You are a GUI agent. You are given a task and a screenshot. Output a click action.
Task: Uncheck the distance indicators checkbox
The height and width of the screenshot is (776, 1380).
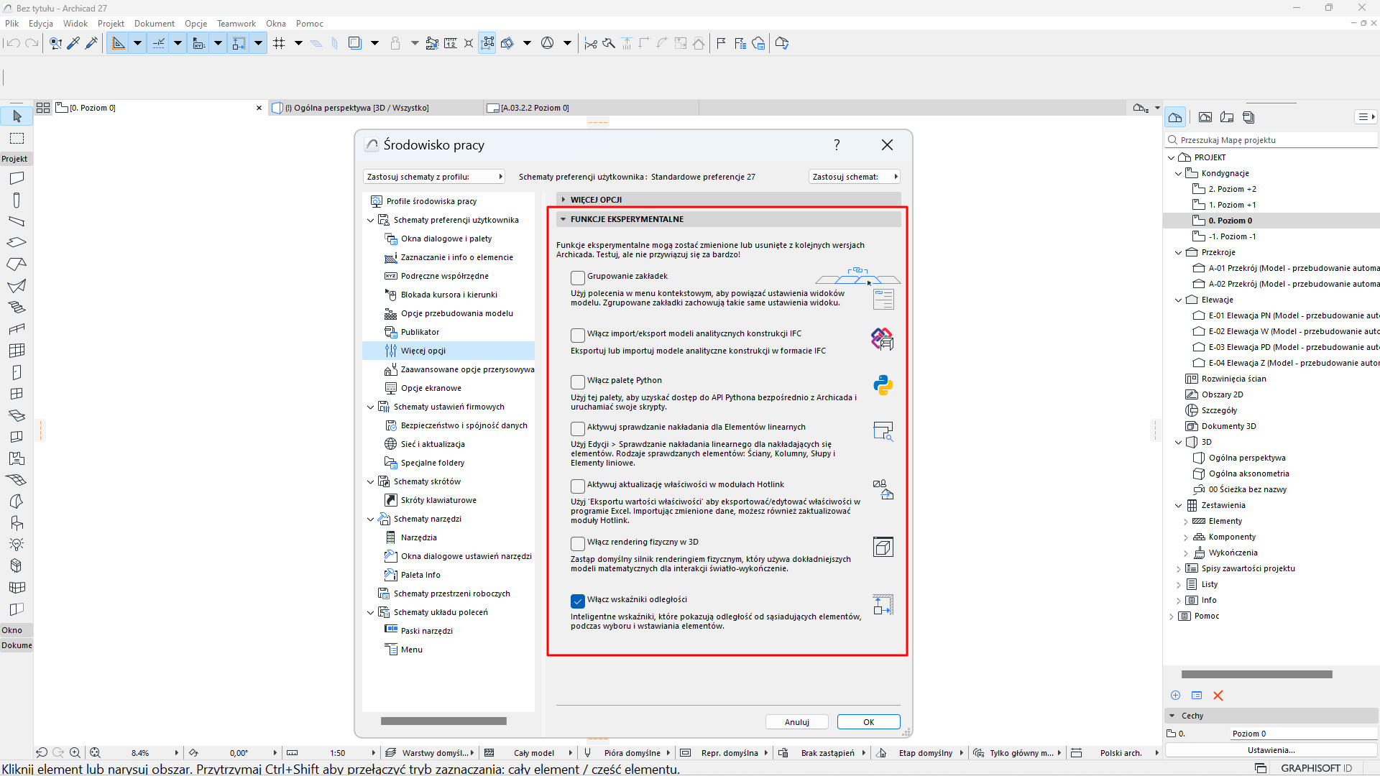click(578, 601)
